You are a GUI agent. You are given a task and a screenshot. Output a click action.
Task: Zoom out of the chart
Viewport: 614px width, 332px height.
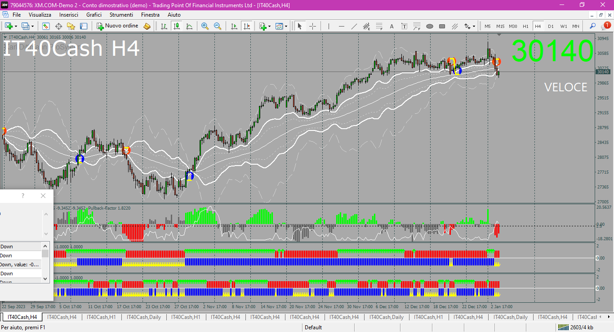218,26
